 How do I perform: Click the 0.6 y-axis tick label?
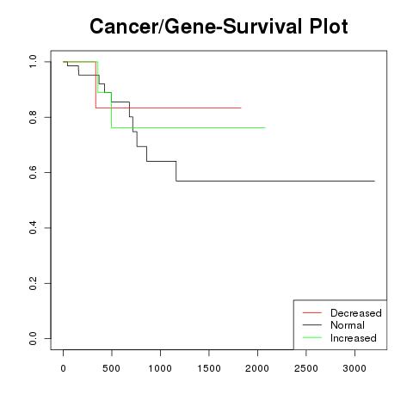[33, 172]
